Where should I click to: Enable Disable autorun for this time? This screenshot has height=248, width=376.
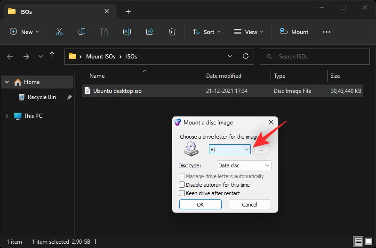[182, 184]
